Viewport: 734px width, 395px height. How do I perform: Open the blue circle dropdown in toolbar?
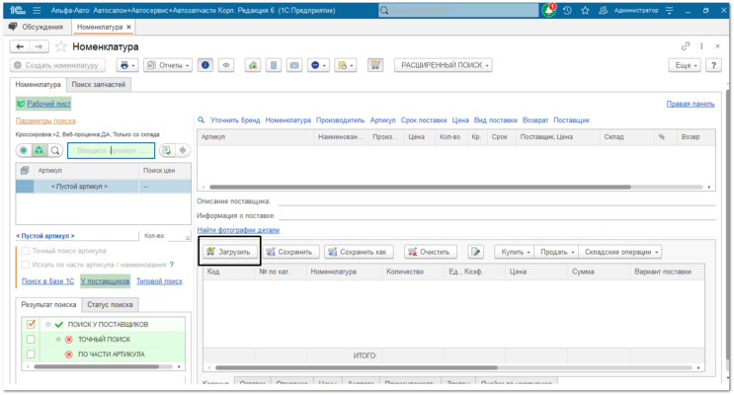pos(318,65)
